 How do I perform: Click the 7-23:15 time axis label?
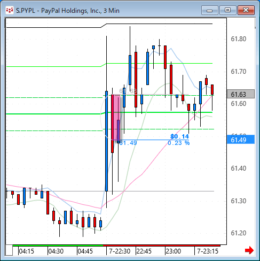[208, 251]
